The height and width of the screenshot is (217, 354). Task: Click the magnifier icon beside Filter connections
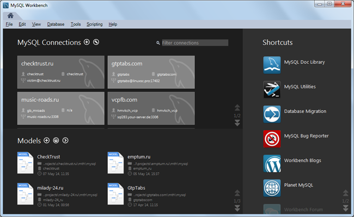click(158, 43)
